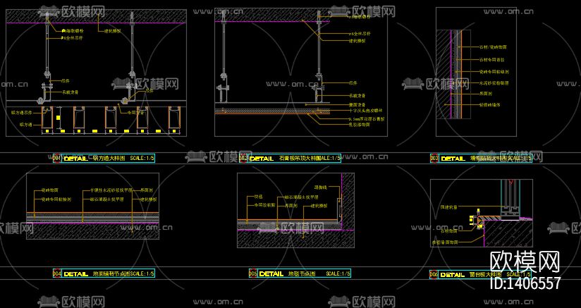Select SCALE:1/5 text in the D05 title
The image size is (581, 308).
pos(338,274)
